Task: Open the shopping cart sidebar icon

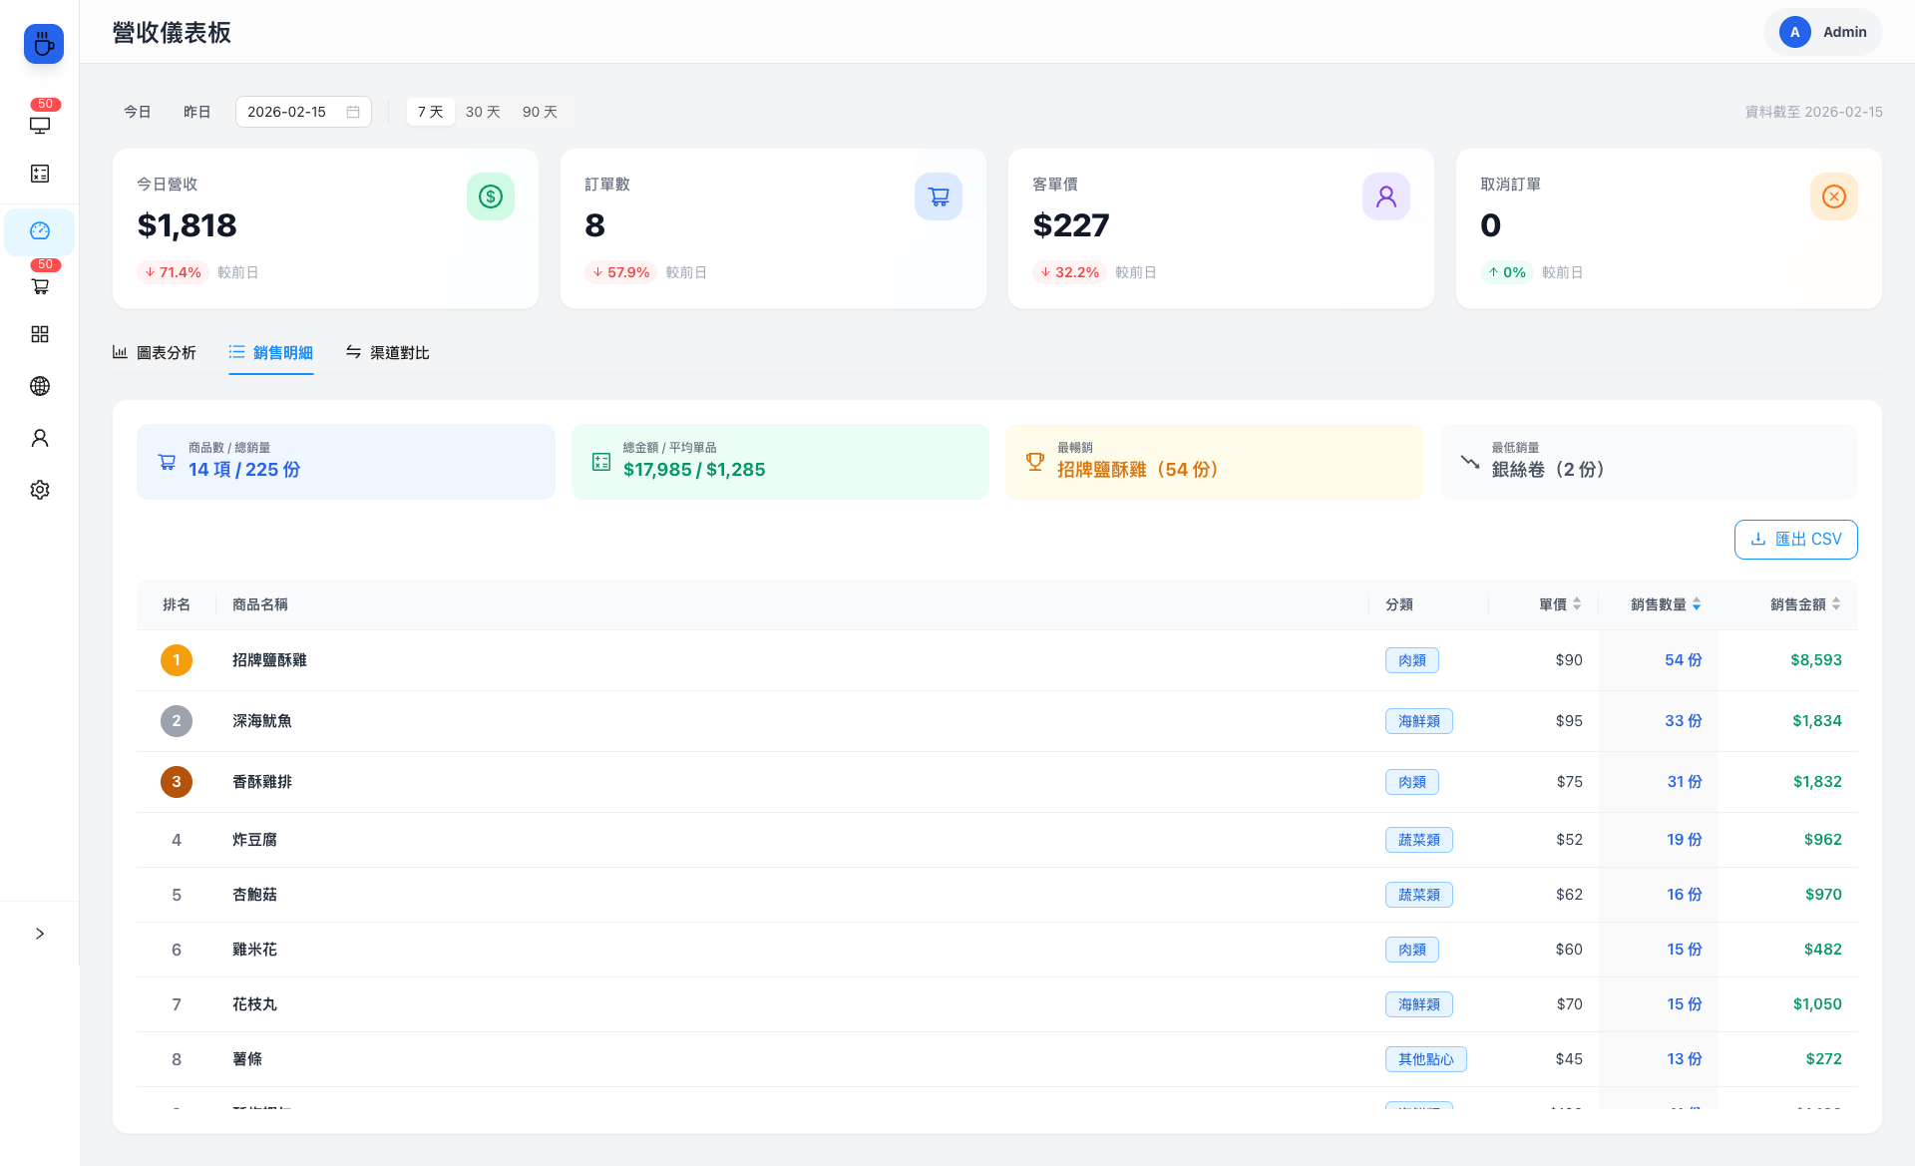Action: point(40,286)
